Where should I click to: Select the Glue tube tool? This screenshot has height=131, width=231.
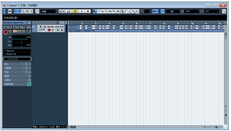[106, 11]
